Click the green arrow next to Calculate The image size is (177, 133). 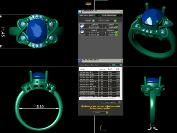[107, 113]
